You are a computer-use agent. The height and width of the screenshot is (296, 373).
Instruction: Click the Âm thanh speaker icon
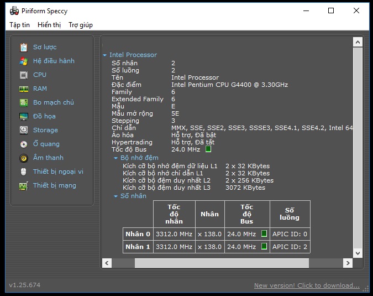pyautogui.click(x=24, y=158)
